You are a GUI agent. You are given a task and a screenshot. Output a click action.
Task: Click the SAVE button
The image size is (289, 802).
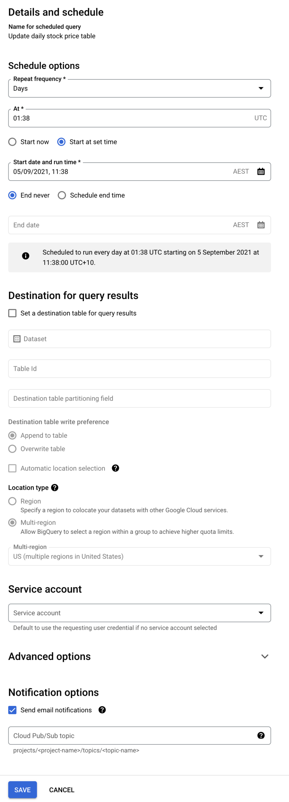tap(23, 790)
